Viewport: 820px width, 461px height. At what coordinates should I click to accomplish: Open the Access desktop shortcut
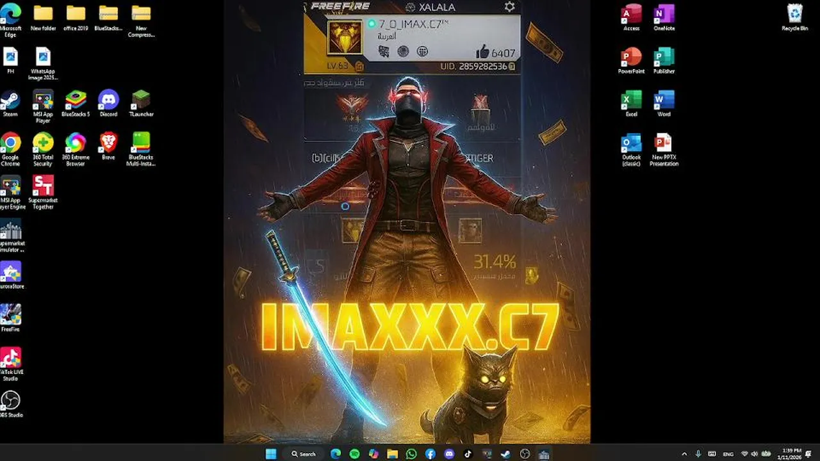(x=631, y=18)
